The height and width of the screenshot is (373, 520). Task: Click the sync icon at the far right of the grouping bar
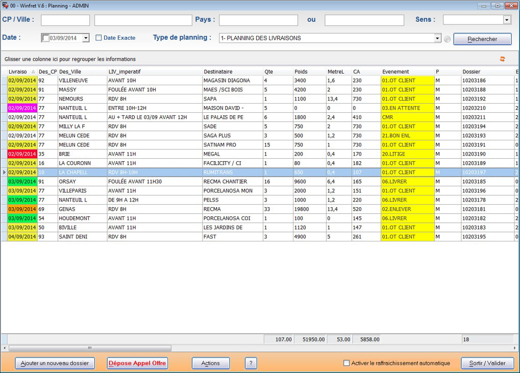[502, 59]
